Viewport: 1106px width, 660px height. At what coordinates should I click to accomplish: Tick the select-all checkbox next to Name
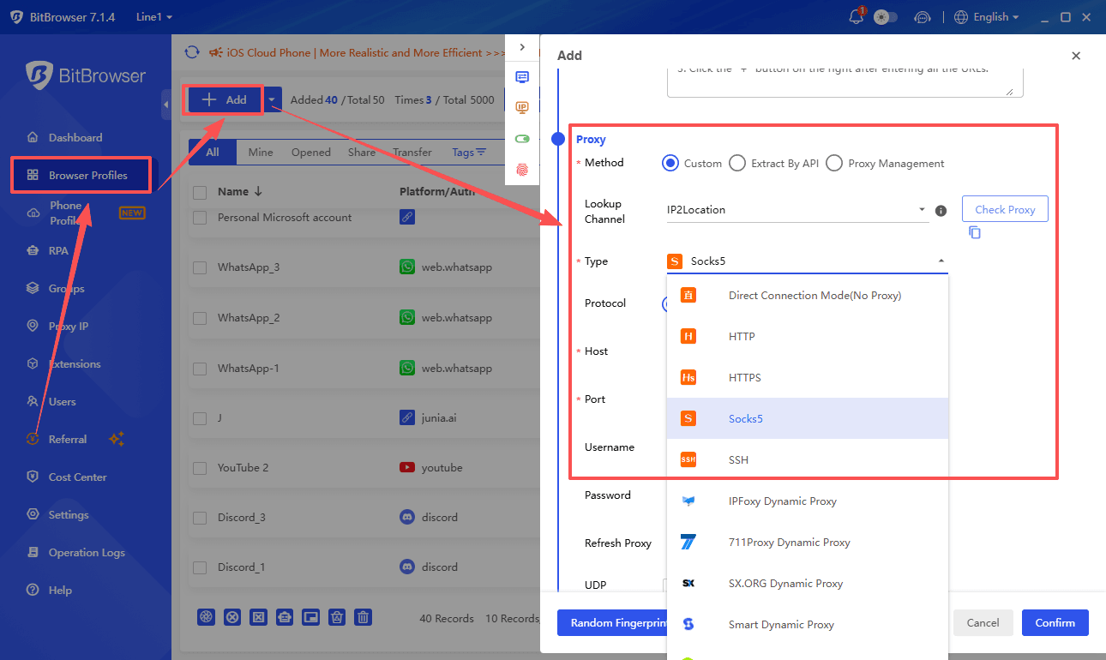200,192
